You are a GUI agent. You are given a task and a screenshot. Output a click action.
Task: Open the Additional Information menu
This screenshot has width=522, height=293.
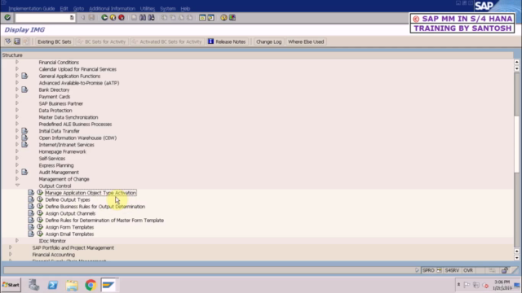pos(113,9)
